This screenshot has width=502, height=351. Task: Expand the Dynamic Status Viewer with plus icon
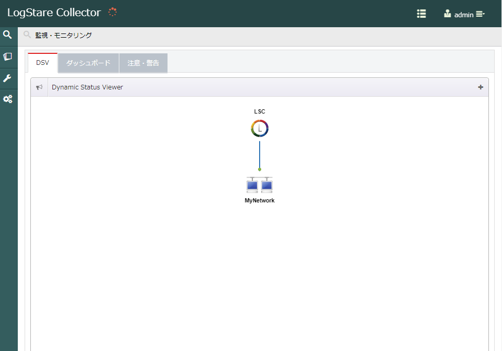[x=481, y=87]
